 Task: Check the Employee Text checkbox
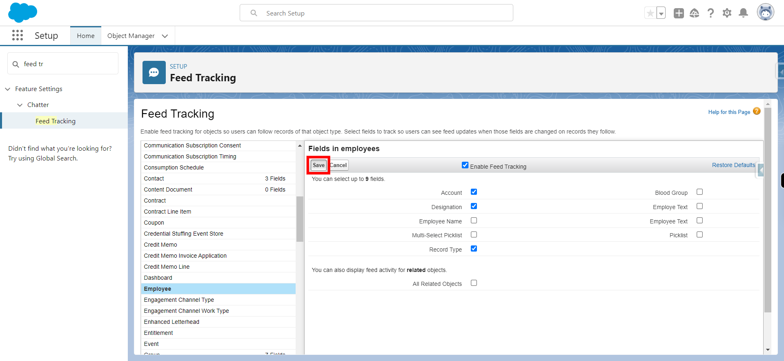pos(699,220)
